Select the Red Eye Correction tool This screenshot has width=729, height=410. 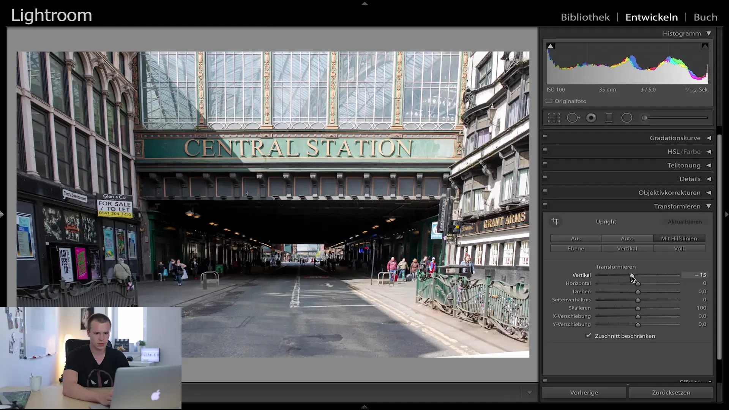pyautogui.click(x=591, y=118)
